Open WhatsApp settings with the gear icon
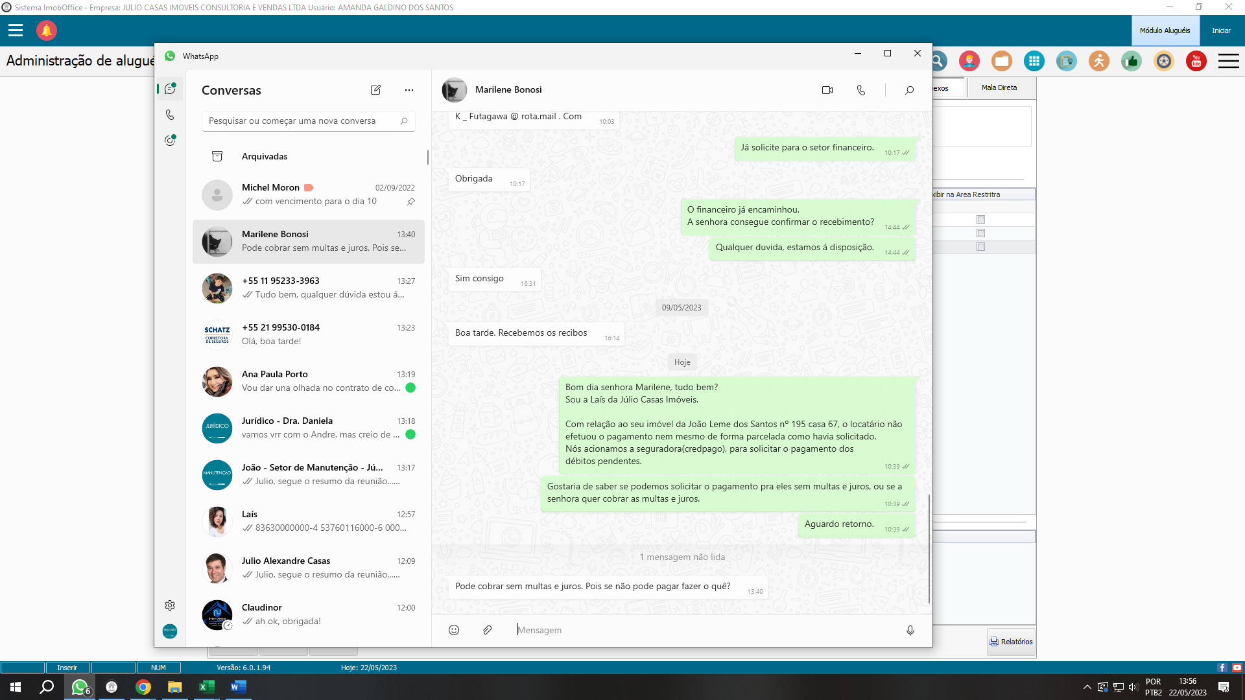The height and width of the screenshot is (700, 1245). point(170,605)
